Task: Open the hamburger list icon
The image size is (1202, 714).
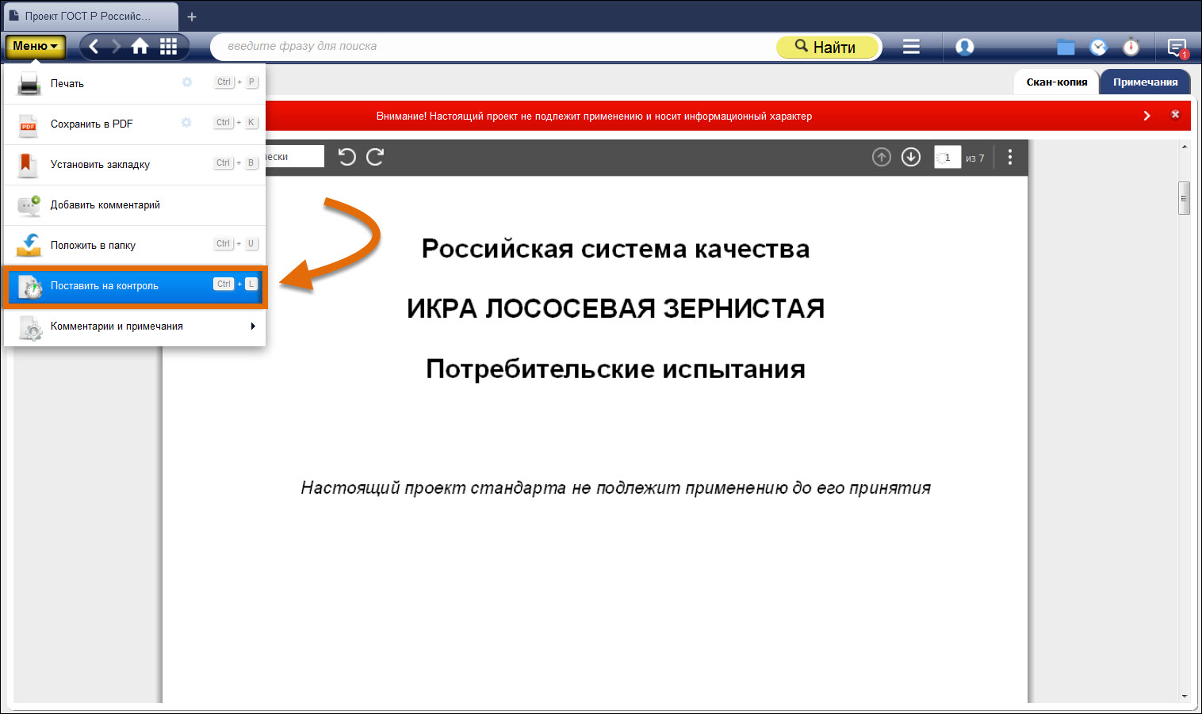Action: coord(912,47)
